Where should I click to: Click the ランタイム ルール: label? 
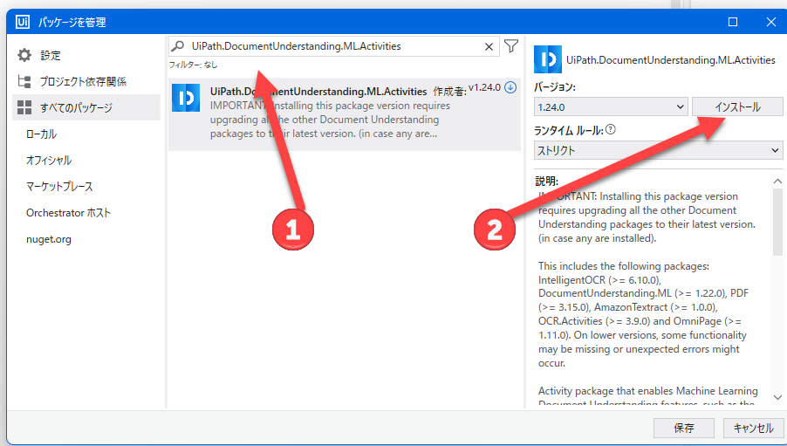569,130
